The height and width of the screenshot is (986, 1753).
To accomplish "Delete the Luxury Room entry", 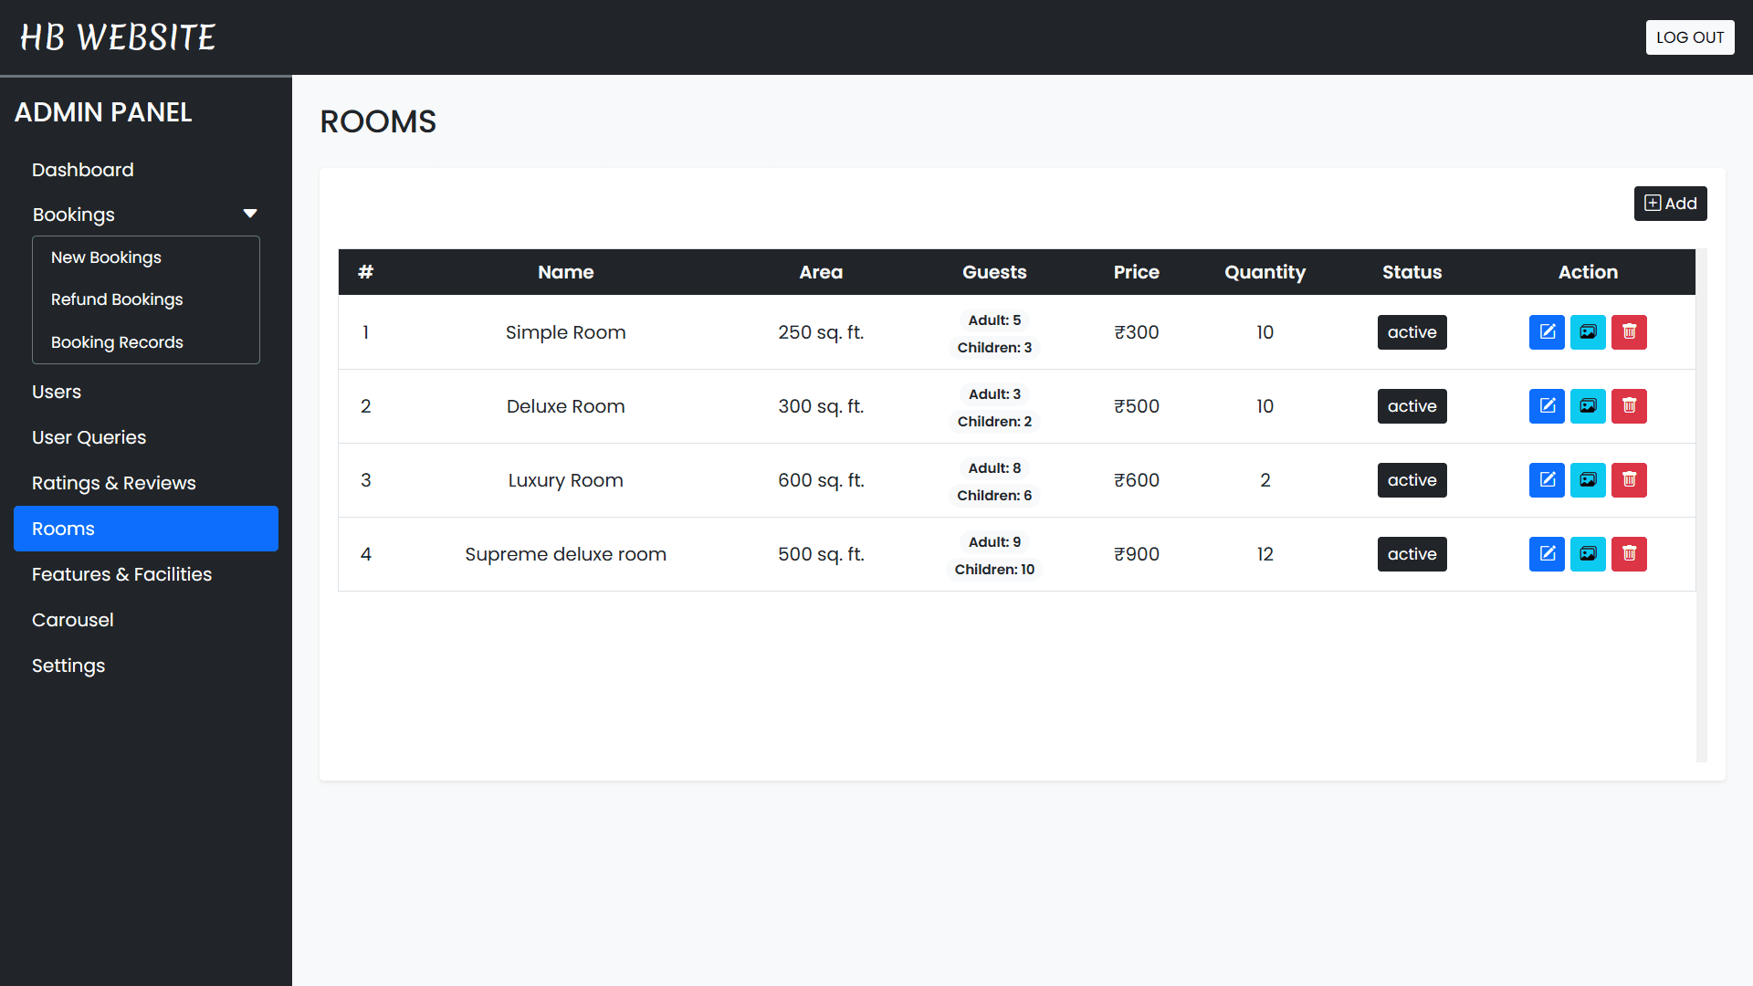I will tap(1629, 480).
